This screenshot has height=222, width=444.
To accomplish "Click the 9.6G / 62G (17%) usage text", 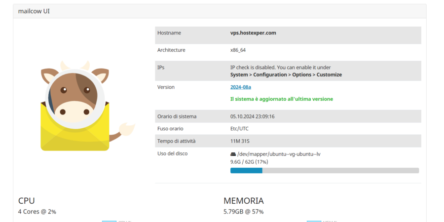I will click(x=249, y=162).
